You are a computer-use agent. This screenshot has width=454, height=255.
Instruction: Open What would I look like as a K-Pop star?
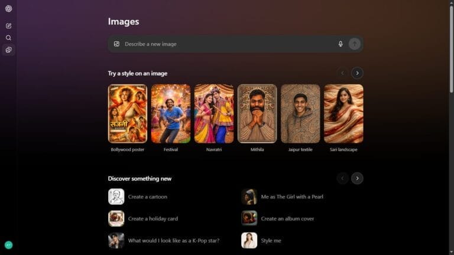[173, 241]
